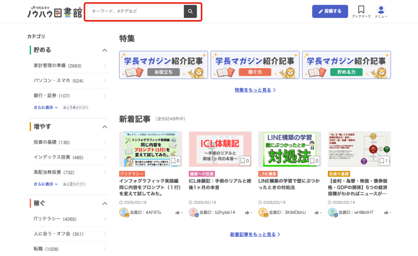Open the Bookmark icon in header
The height and width of the screenshot is (256, 418).
click(x=361, y=10)
